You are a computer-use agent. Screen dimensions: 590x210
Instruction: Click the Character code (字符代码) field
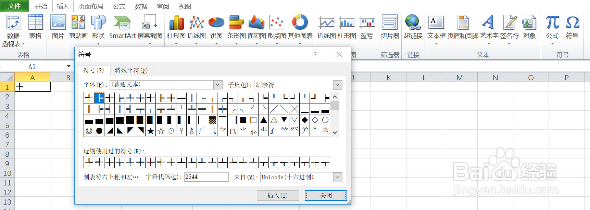point(206,177)
